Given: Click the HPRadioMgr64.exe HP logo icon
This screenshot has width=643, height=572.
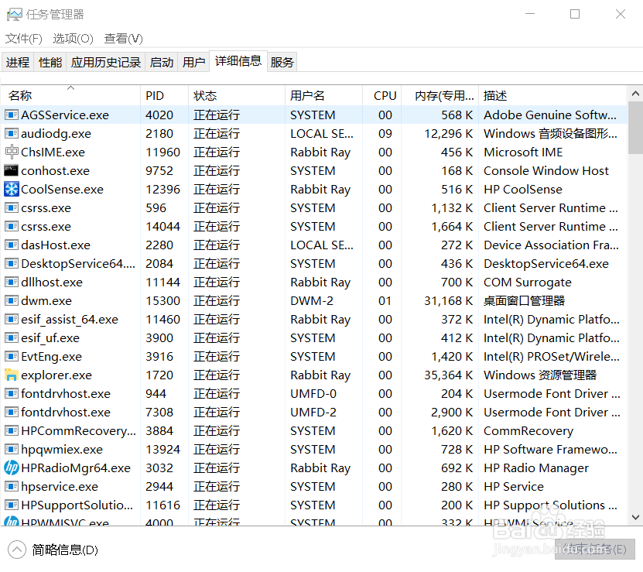Looking at the screenshot, I should (11, 468).
